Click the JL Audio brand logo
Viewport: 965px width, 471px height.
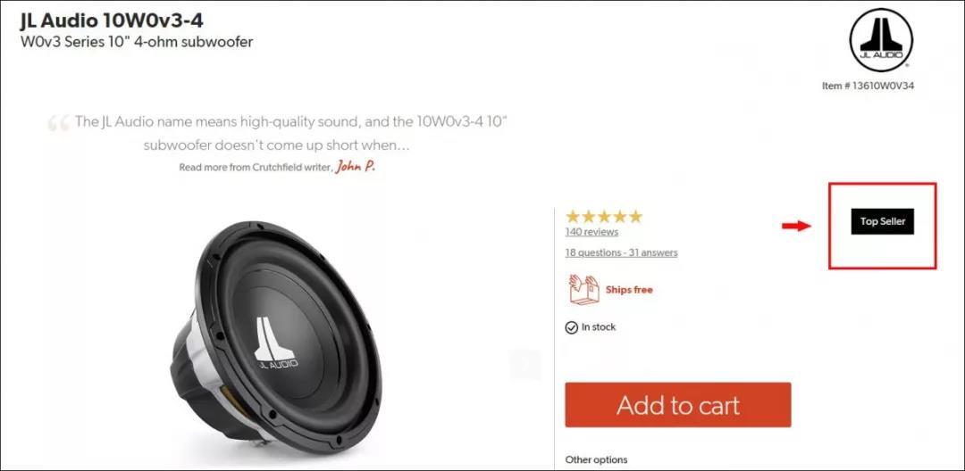(x=881, y=40)
